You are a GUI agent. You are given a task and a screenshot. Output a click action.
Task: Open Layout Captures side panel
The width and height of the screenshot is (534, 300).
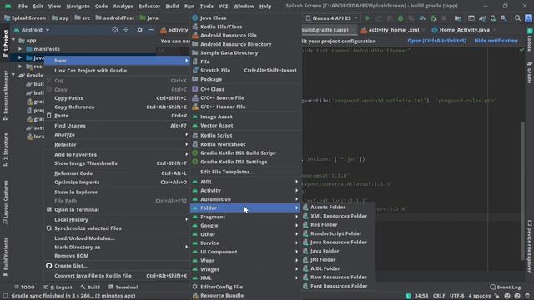tap(5, 202)
